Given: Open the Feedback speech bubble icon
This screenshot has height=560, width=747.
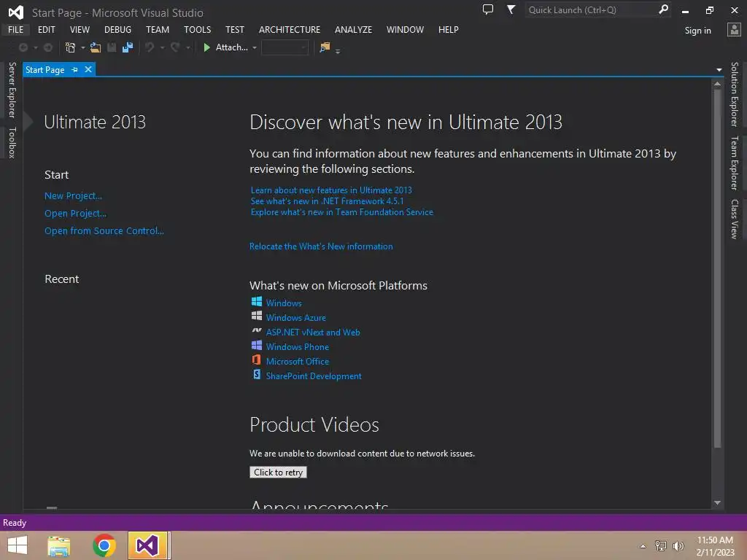Looking at the screenshot, I should [x=488, y=9].
